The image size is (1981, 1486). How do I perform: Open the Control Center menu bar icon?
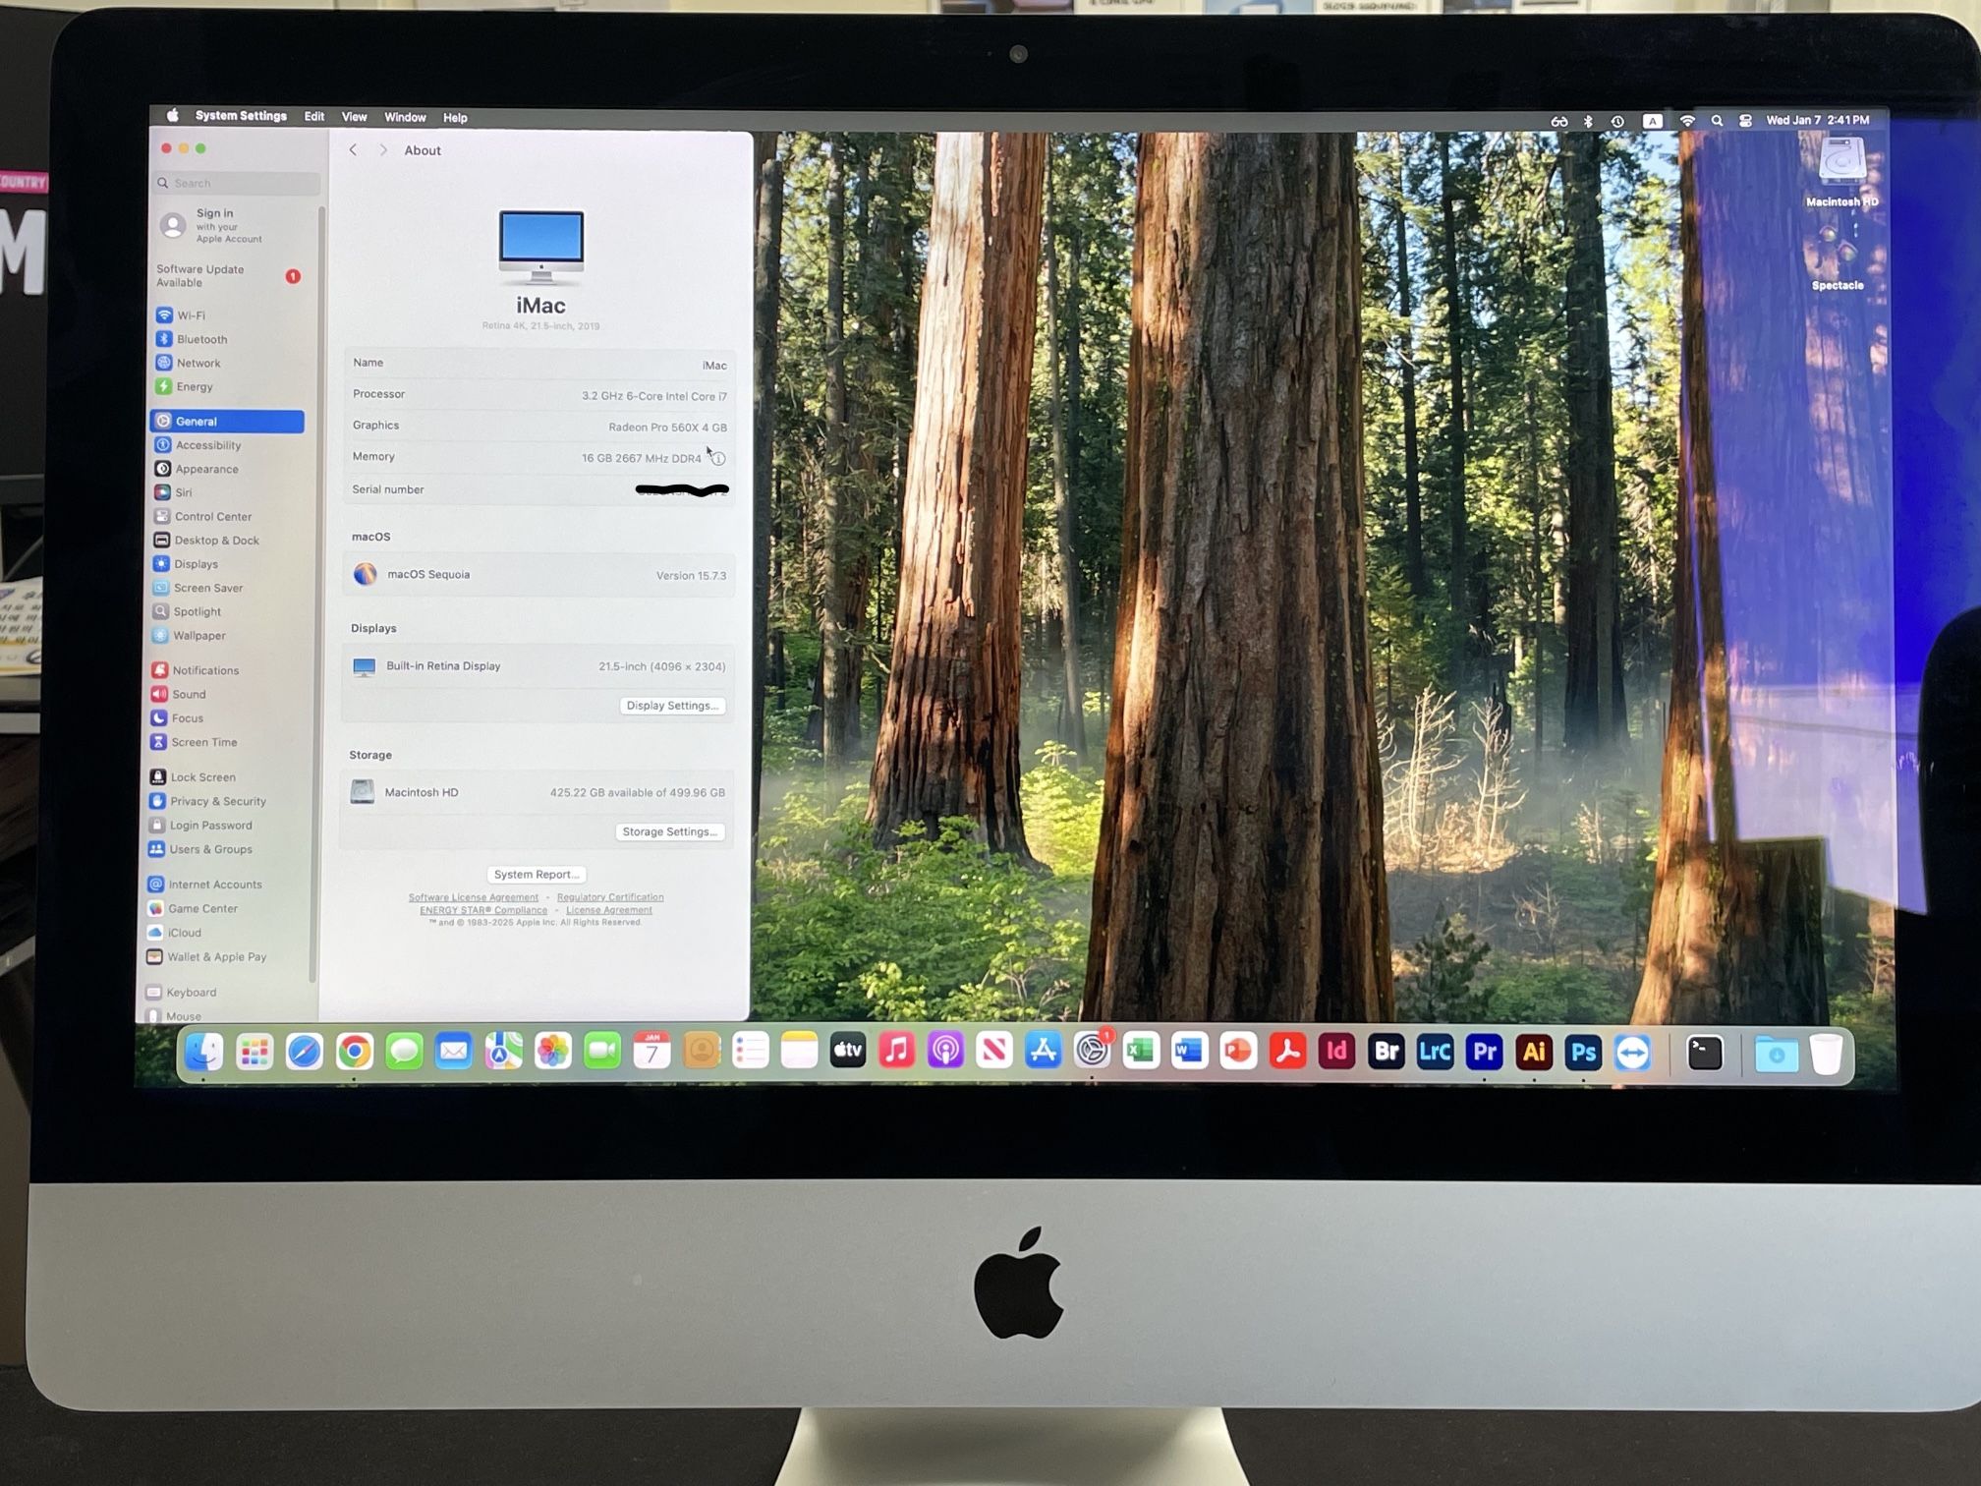coord(1745,121)
